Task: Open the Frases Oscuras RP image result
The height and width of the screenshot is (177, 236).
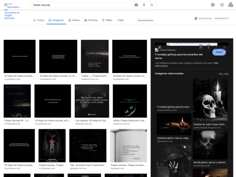Action: pos(17,101)
